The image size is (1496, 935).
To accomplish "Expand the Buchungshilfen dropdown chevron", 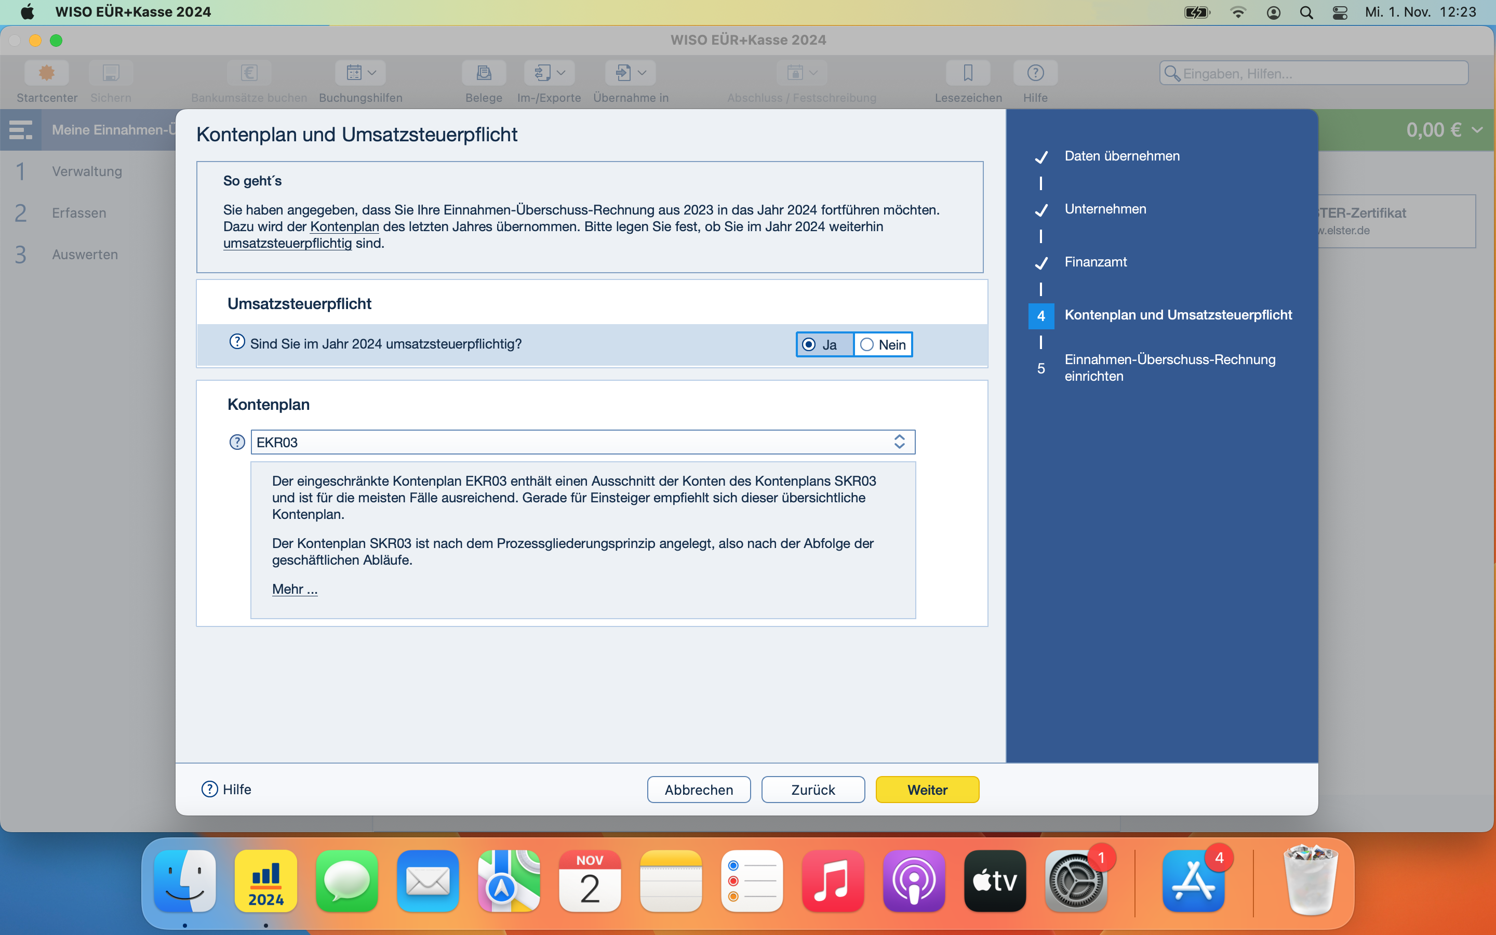I will point(372,73).
